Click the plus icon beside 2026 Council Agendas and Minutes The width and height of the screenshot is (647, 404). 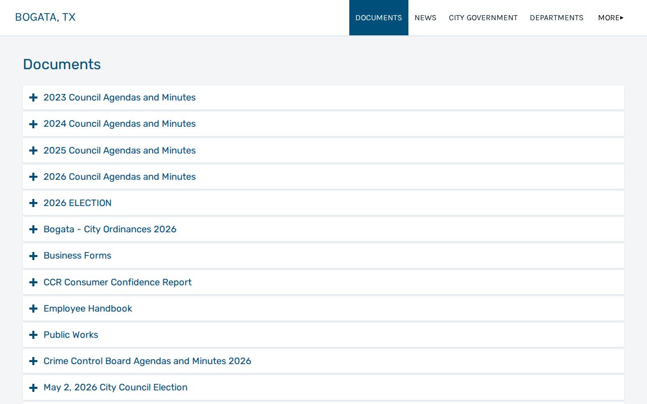[x=33, y=177]
